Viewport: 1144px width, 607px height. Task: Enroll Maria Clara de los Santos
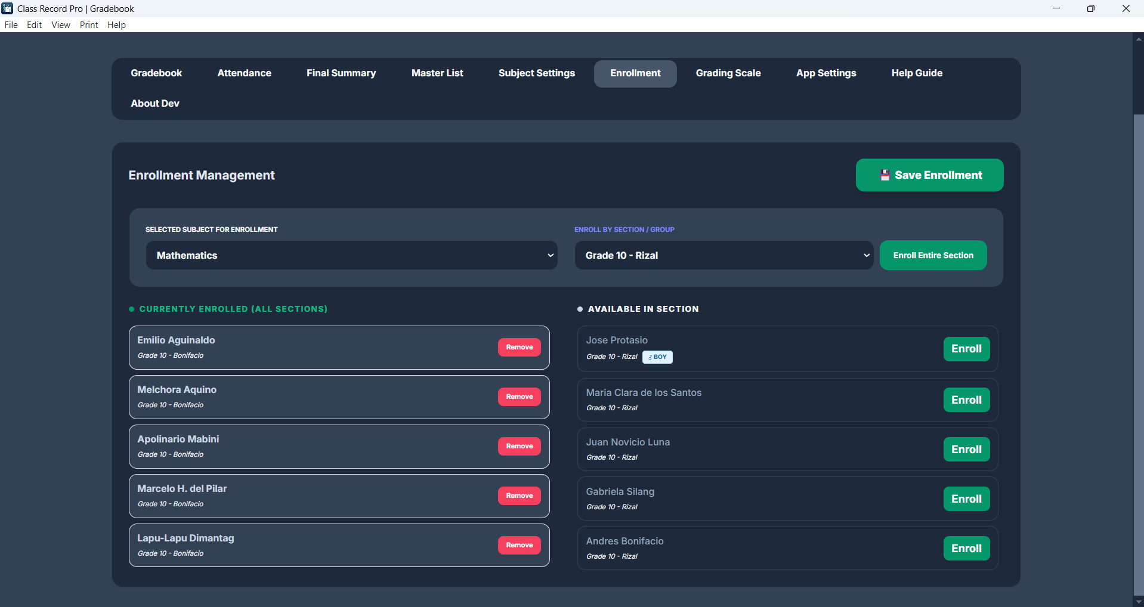point(966,400)
